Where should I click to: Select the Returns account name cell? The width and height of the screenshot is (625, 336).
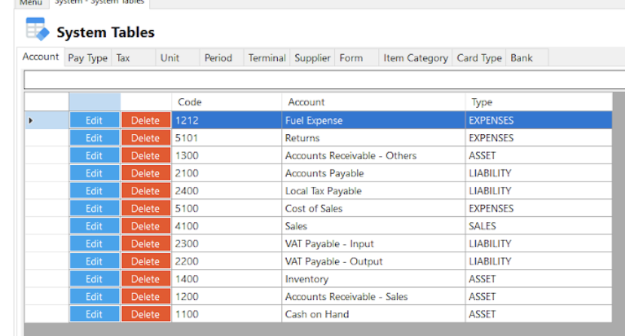[x=373, y=138]
